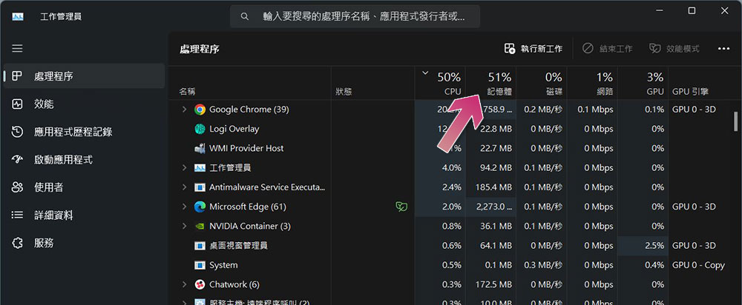Sort by the CPU column header
Screen dimensions: 742x305
[x=440, y=84]
